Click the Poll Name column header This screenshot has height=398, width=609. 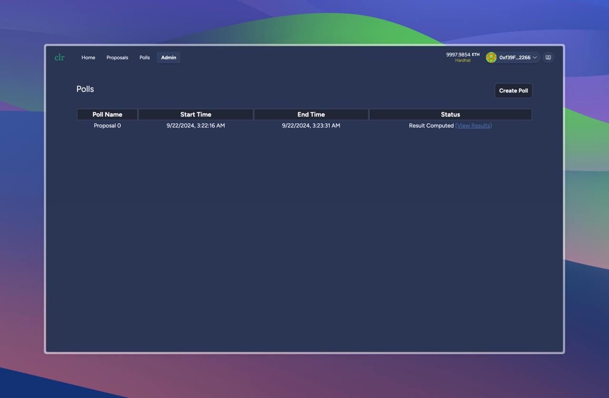[x=107, y=114]
